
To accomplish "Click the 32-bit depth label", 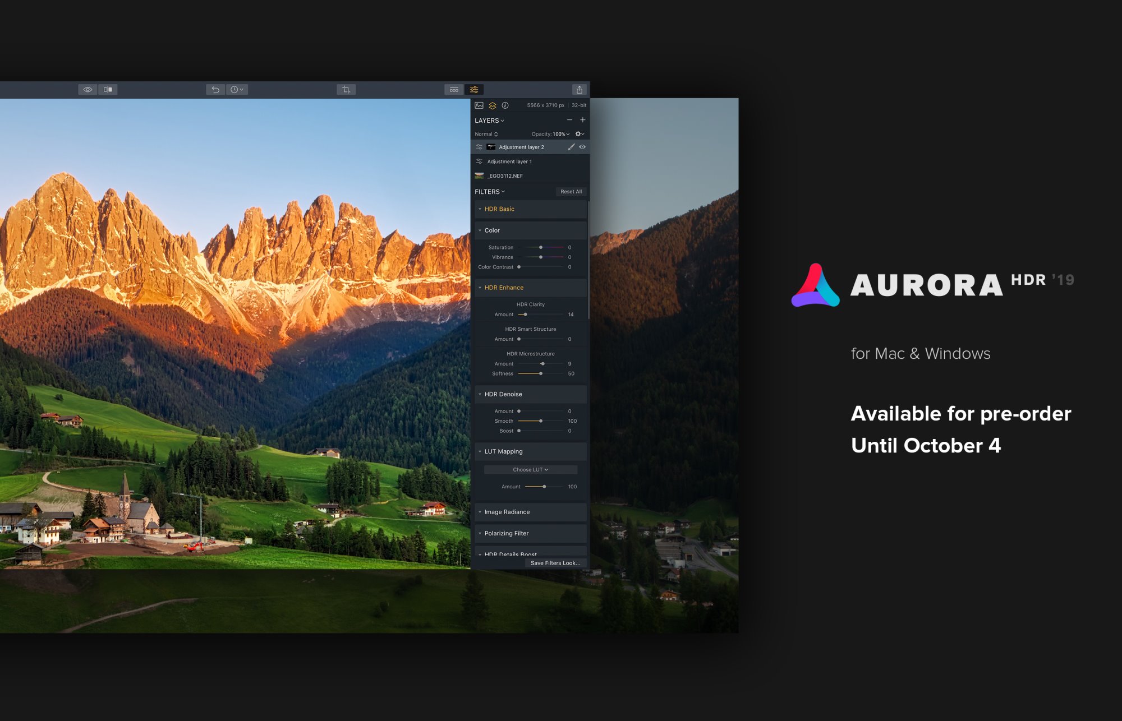I will tap(579, 105).
